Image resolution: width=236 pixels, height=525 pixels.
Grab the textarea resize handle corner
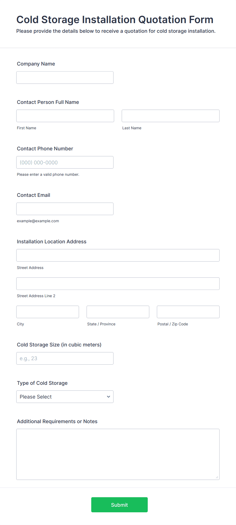pos(217,477)
